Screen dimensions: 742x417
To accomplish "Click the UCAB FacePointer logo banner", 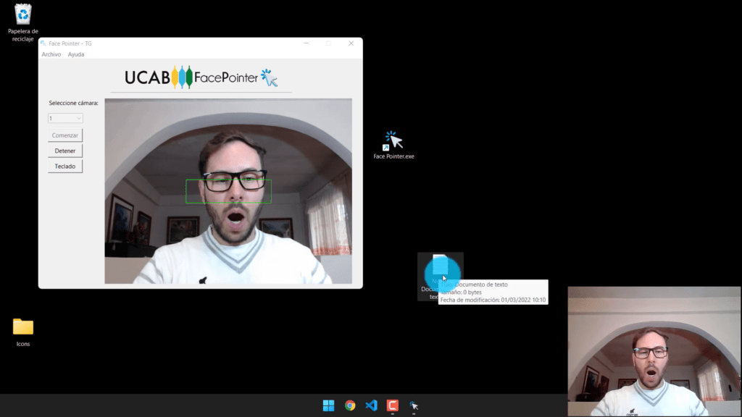I will point(201,77).
